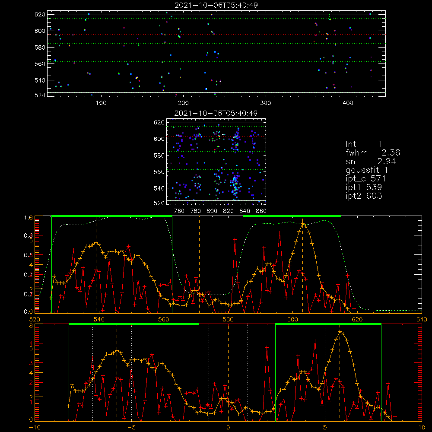
Task: Click x-axis label 5 on bottom plot
Action: (325, 428)
